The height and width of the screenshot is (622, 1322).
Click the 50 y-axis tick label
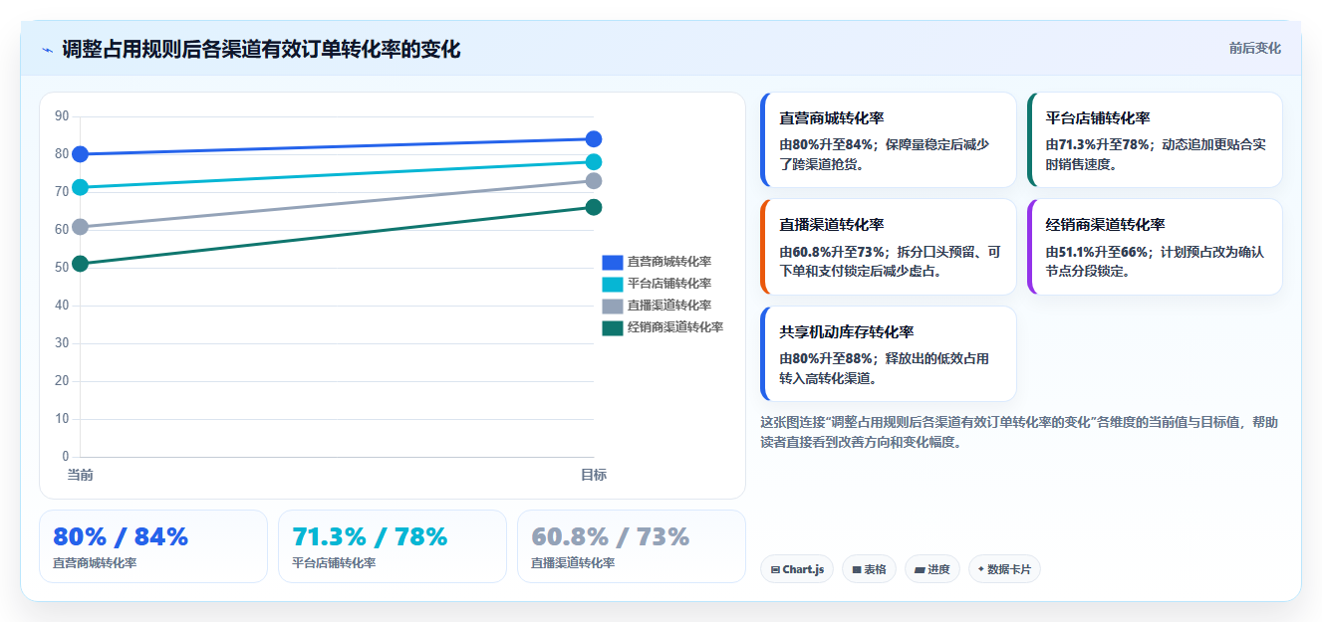[62, 268]
